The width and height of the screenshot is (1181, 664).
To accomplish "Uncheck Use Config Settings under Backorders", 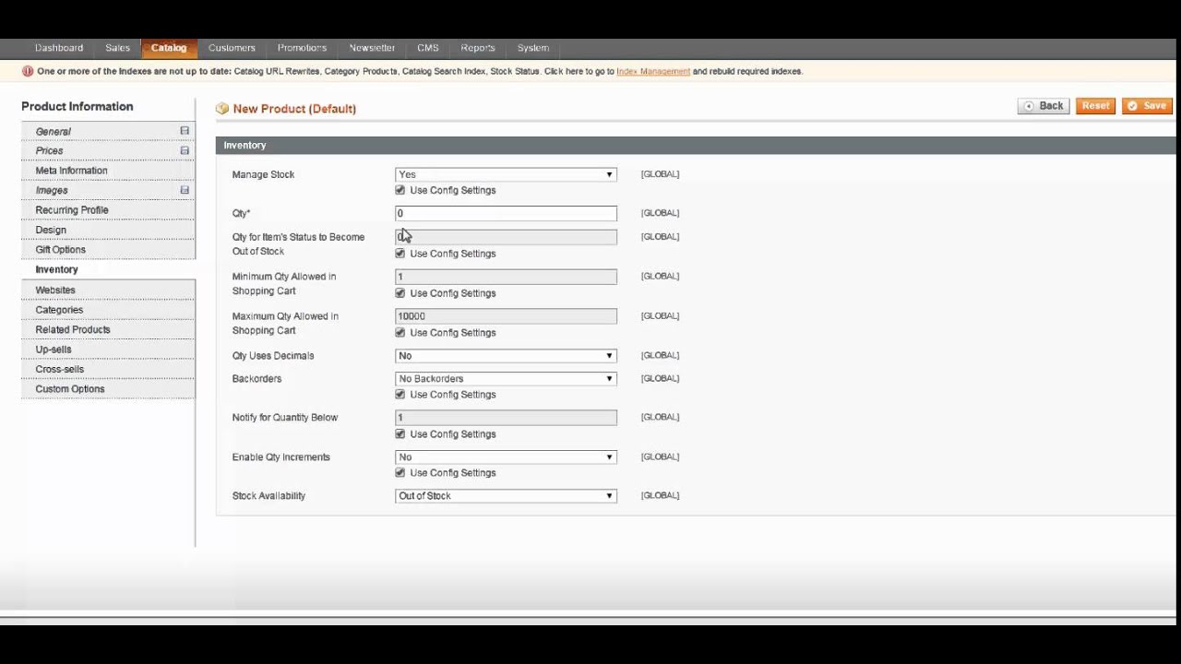I will 400,395.
